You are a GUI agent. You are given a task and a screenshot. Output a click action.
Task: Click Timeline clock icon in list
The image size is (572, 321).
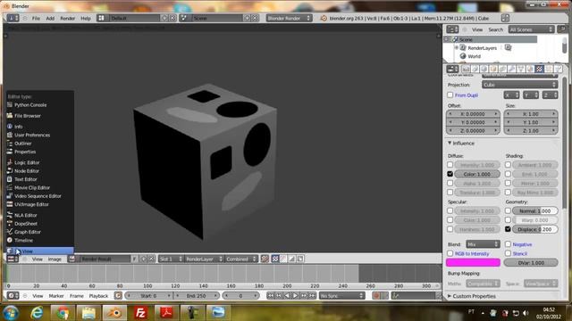[x=10, y=240]
